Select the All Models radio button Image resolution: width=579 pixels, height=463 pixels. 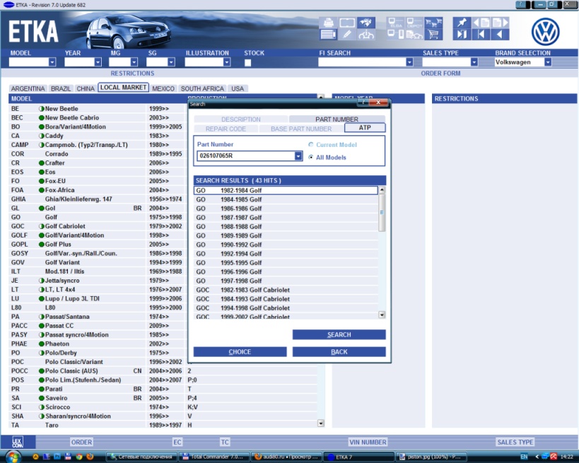(311, 158)
